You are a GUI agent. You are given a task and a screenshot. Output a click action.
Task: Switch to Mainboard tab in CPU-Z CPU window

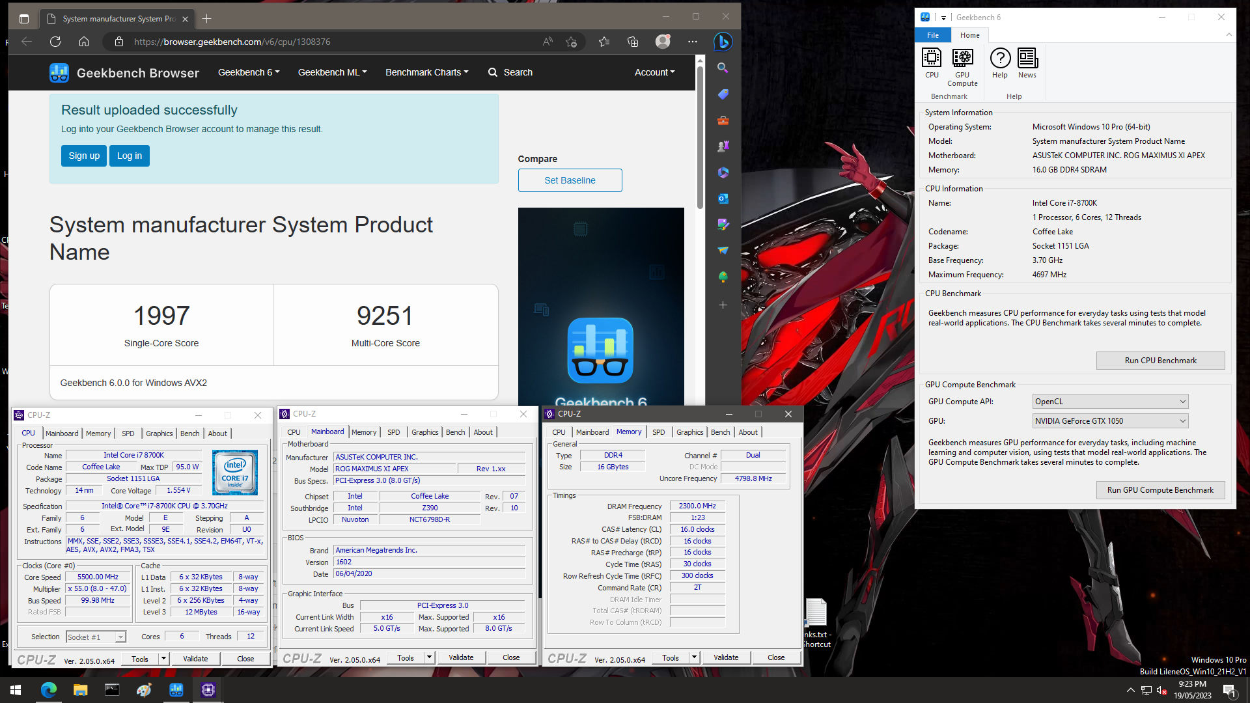click(62, 434)
